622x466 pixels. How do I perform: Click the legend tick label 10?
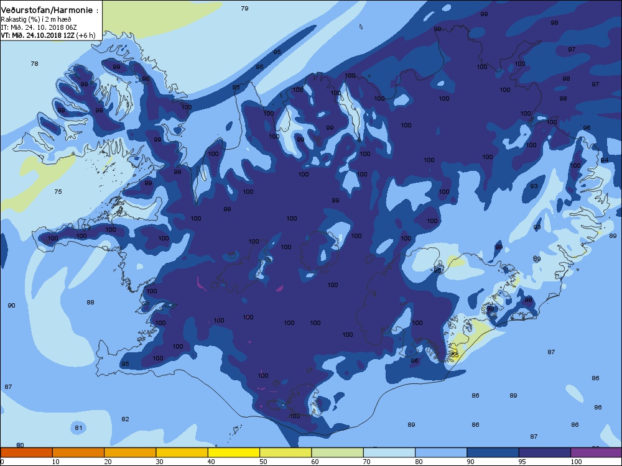[x=55, y=462]
